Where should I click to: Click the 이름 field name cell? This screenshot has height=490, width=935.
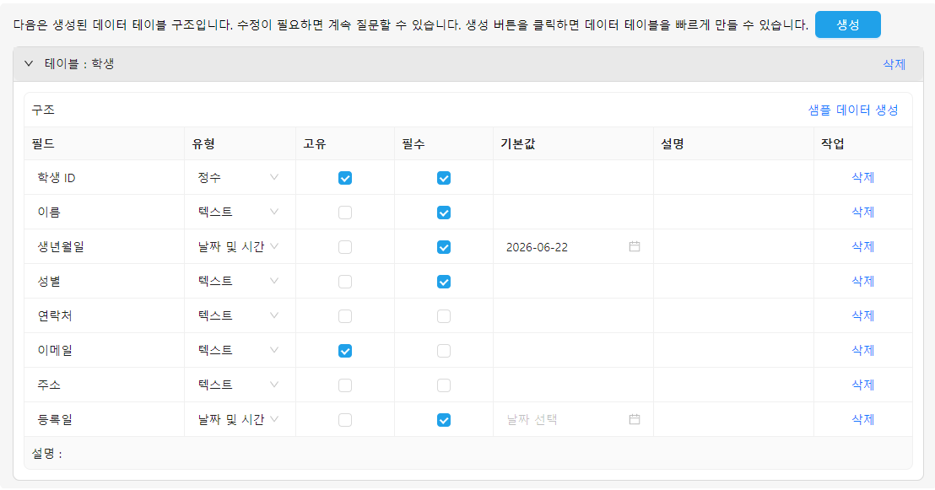[x=105, y=212]
